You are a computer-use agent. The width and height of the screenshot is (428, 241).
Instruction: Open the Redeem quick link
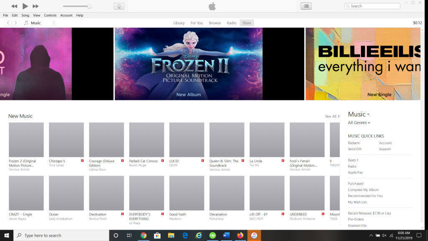354,143
